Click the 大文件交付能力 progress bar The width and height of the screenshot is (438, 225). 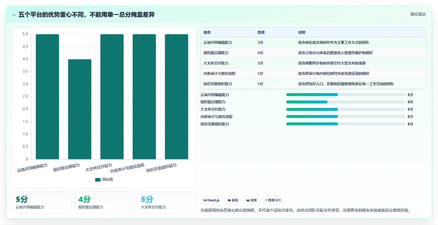tap(345, 109)
